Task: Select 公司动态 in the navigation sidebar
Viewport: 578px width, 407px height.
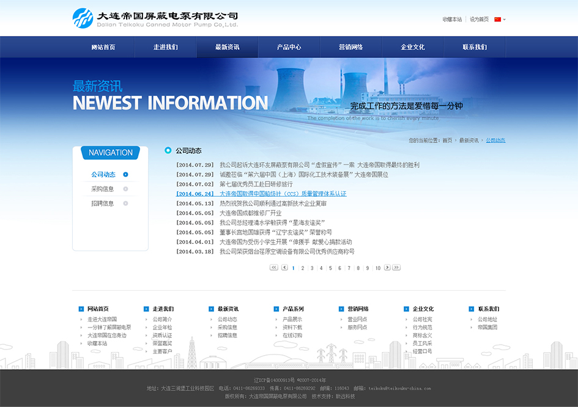Action: pos(103,175)
